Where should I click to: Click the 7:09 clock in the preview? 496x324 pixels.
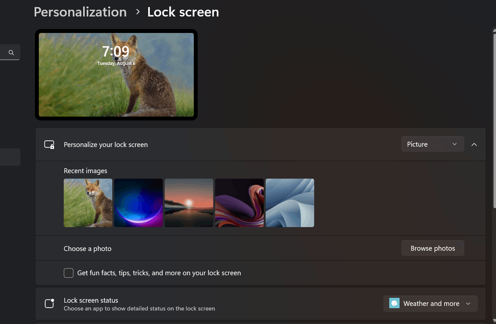[116, 51]
